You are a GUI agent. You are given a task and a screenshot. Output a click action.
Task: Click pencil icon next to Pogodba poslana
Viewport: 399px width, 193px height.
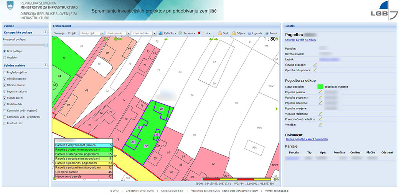coord(320,92)
